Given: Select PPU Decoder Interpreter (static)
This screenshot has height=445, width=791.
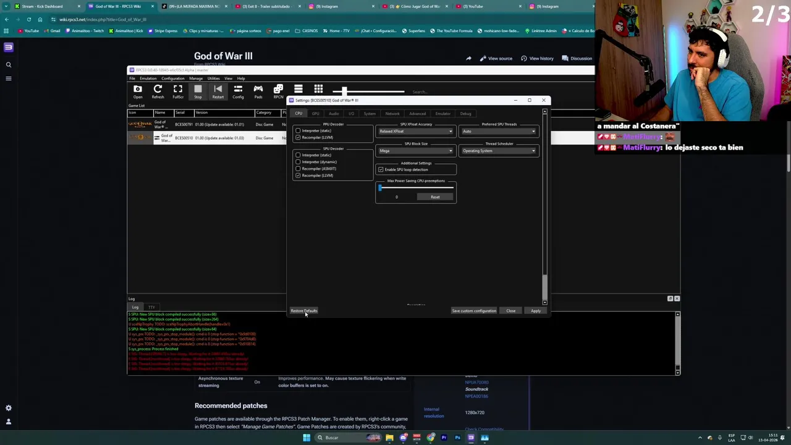Looking at the screenshot, I should click(314, 130).
